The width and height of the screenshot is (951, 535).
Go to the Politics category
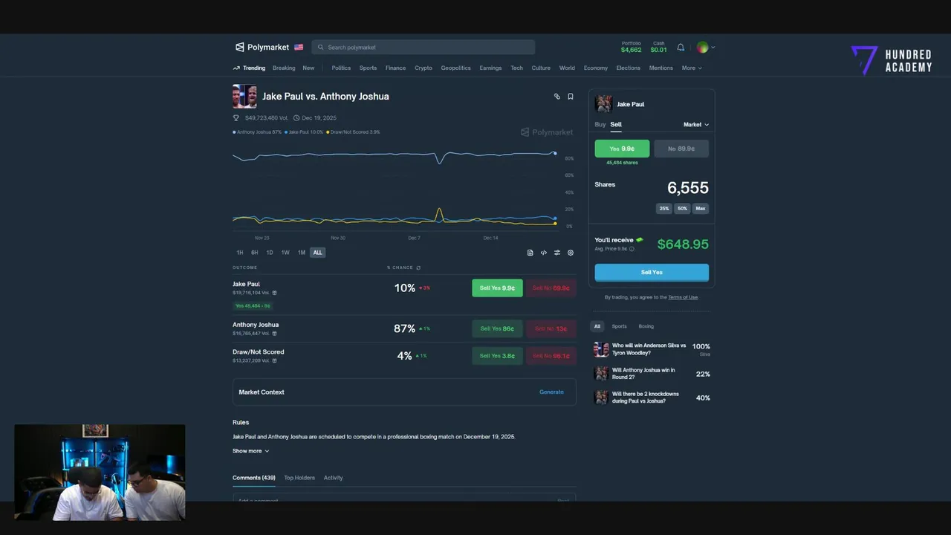(x=341, y=68)
